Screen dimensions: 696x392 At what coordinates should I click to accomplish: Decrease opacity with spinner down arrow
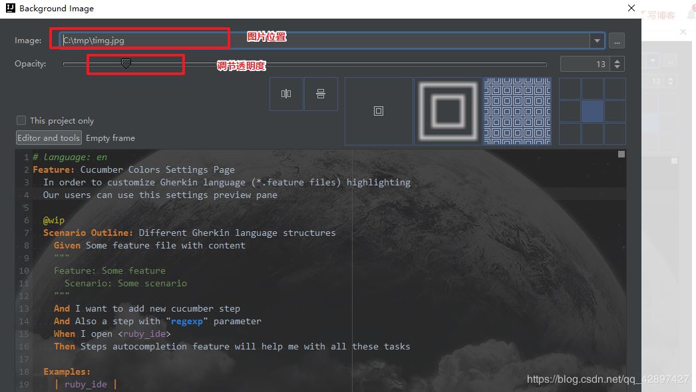click(x=617, y=67)
